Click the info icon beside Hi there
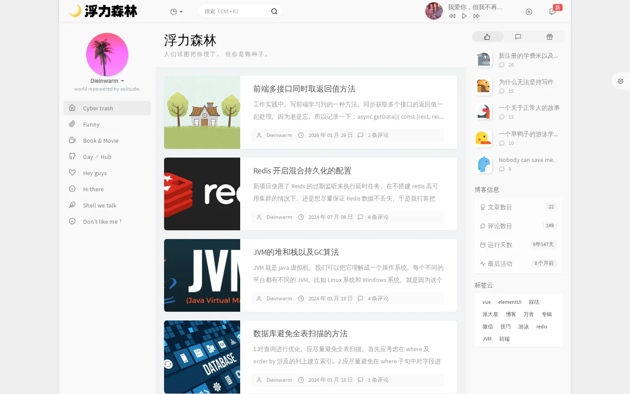Screen dimensions: 630x394 point(72,189)
